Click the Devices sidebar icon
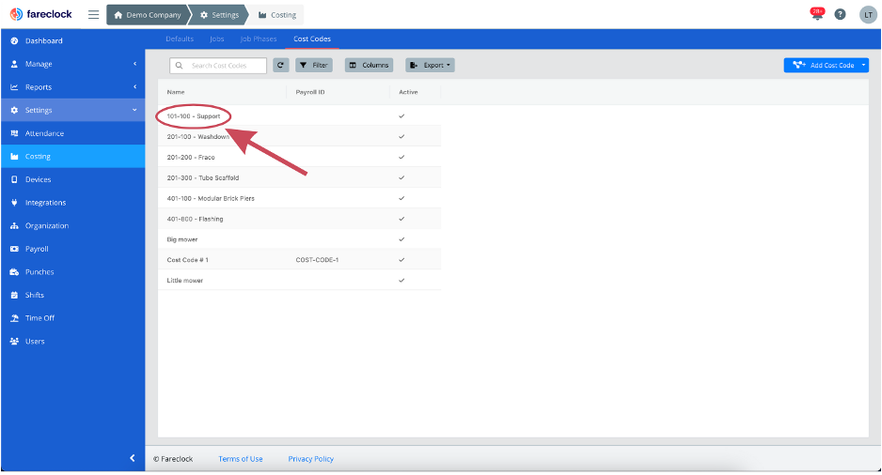 15,179
